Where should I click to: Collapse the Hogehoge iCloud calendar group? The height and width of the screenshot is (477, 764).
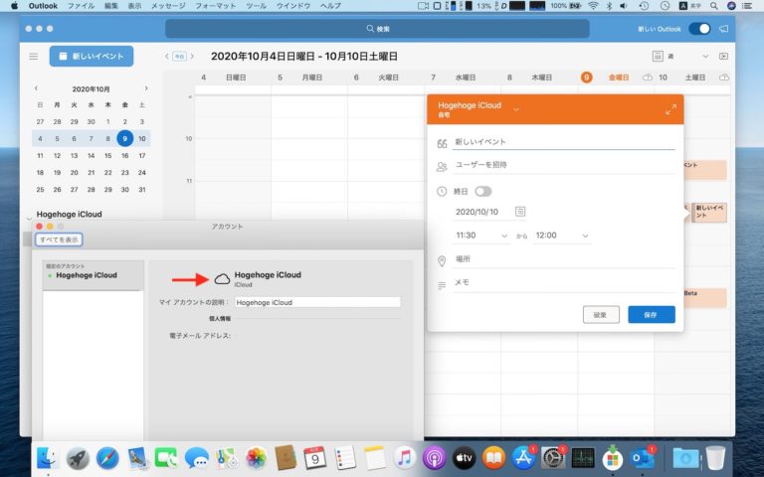[x=29, y=217]
